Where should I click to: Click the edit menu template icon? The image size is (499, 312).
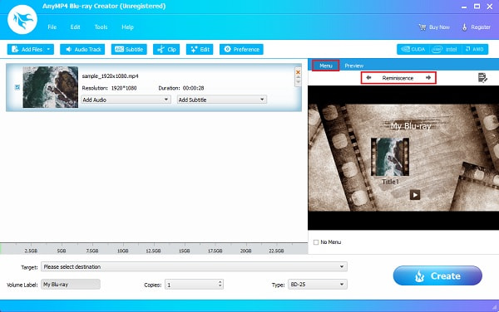coord(482,77)
